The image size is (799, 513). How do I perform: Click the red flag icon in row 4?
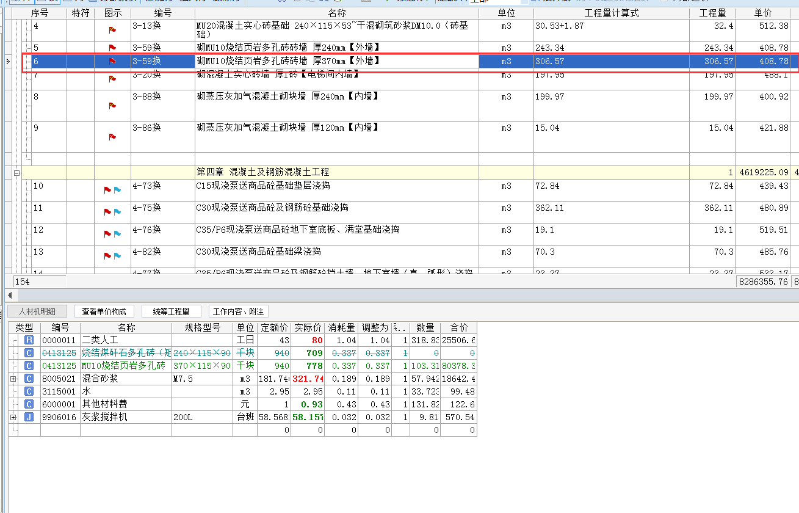[x=112, y=30]
